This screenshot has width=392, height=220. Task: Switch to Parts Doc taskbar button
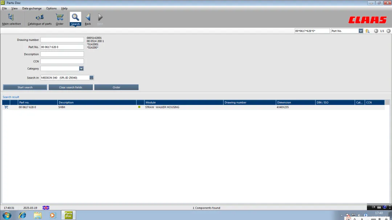(x=69, y=215)
